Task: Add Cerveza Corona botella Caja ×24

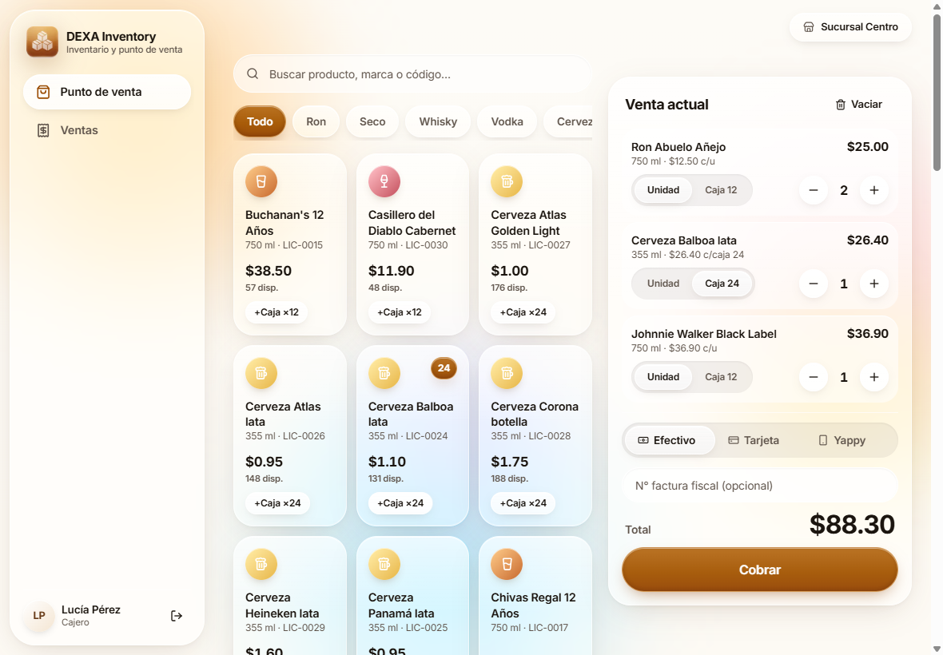Action: pyautogui.click(x=523, y=503)
